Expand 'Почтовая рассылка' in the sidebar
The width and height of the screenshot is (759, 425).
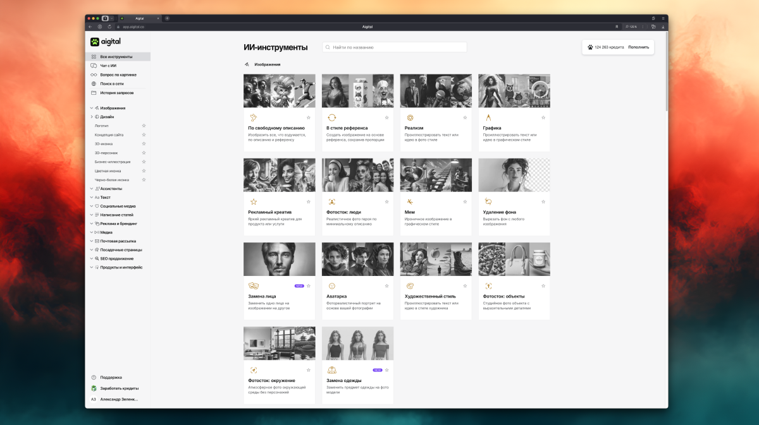(91, 241)
